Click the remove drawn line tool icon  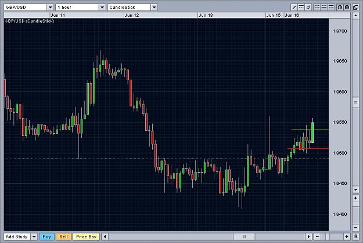point(308,7)
